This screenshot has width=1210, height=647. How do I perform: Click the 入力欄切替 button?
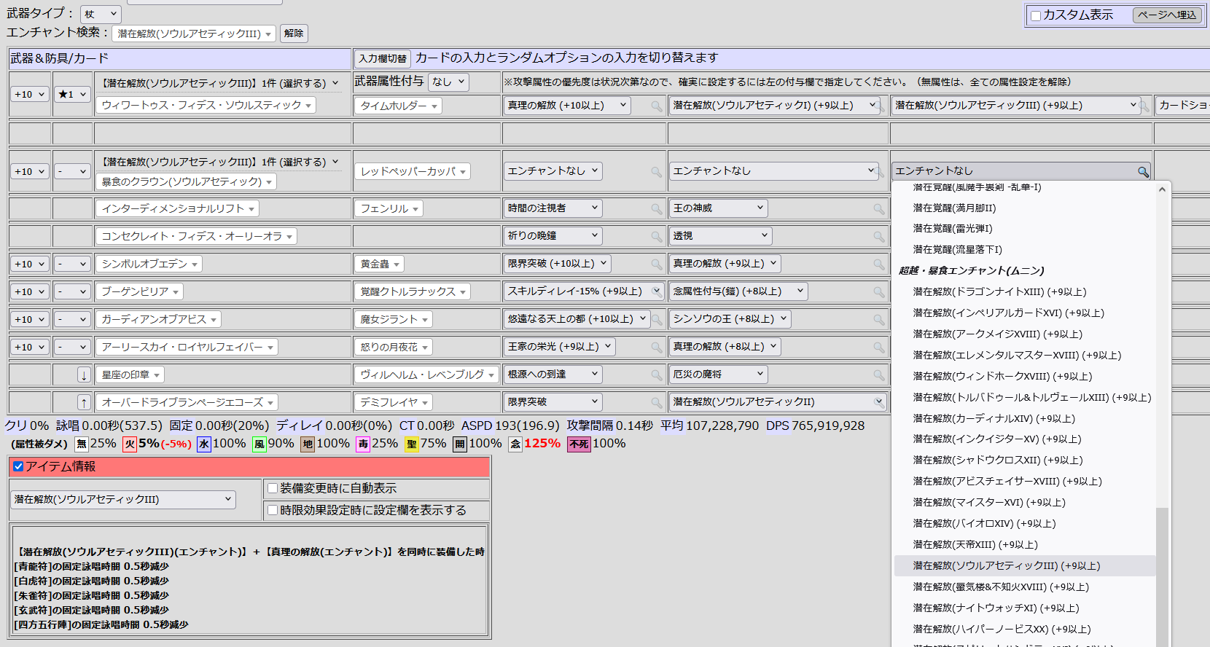click(x=383, y=58)
